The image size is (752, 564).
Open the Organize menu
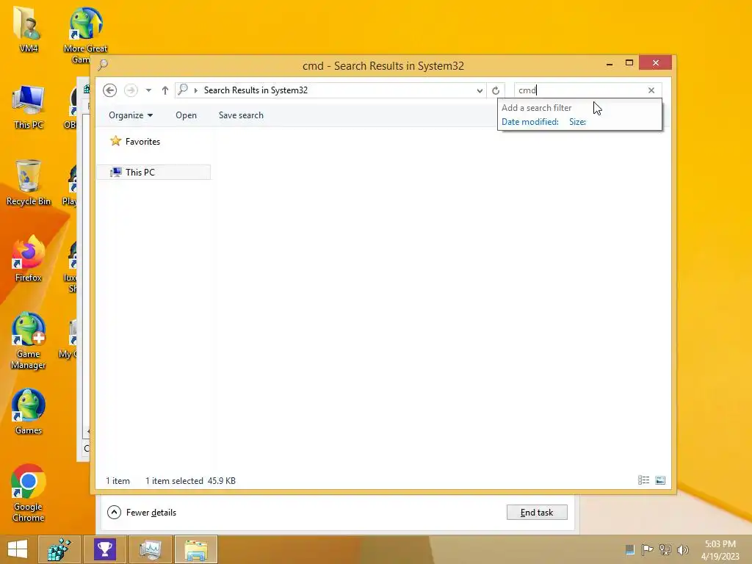131,115
